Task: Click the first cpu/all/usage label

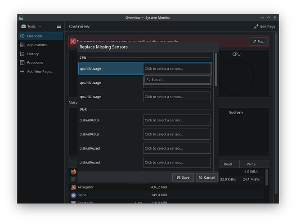Action: click(x=90, y=69)
